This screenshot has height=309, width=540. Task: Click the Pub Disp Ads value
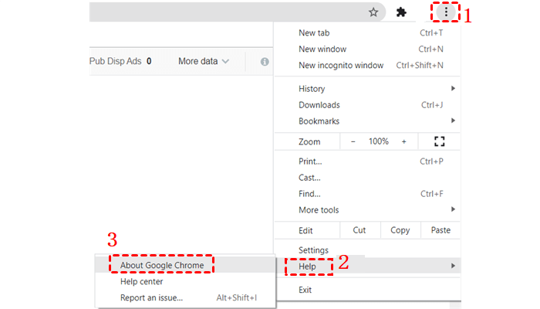click(x=149, y=61)
